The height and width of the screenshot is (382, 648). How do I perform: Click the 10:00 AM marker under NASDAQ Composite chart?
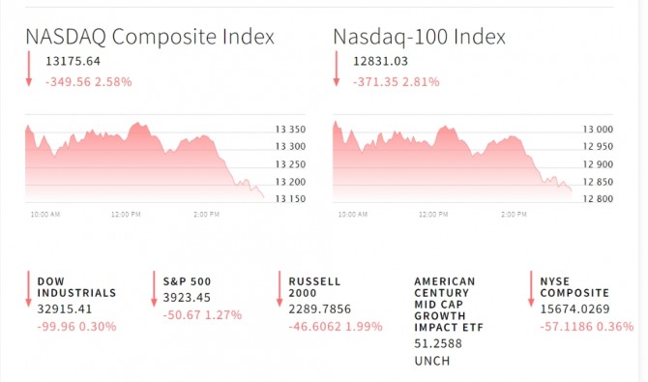click(x=45, y=214)
